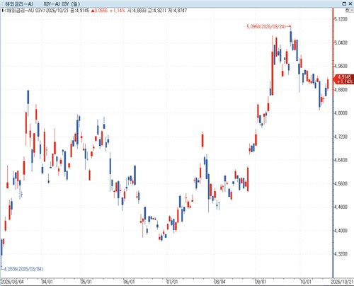Click the 4.3200 price axis value
The image size is (354, 286).
pos(341,254)
